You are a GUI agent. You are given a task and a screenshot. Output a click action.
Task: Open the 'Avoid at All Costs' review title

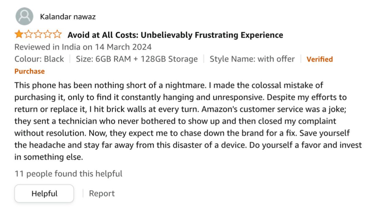[175, 35]
